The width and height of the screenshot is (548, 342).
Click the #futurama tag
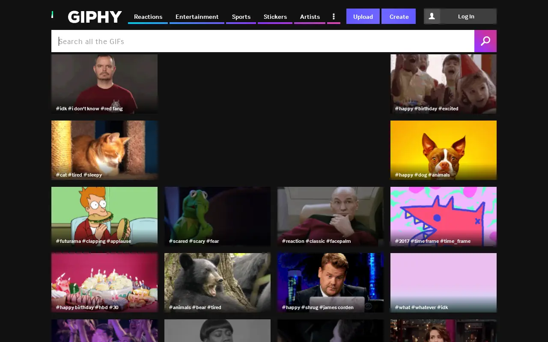[68, 241]
